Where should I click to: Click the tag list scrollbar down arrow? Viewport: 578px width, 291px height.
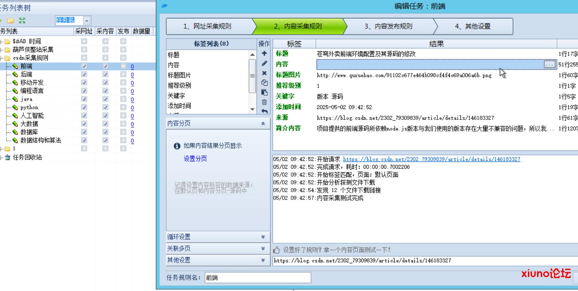coord(252,109)
